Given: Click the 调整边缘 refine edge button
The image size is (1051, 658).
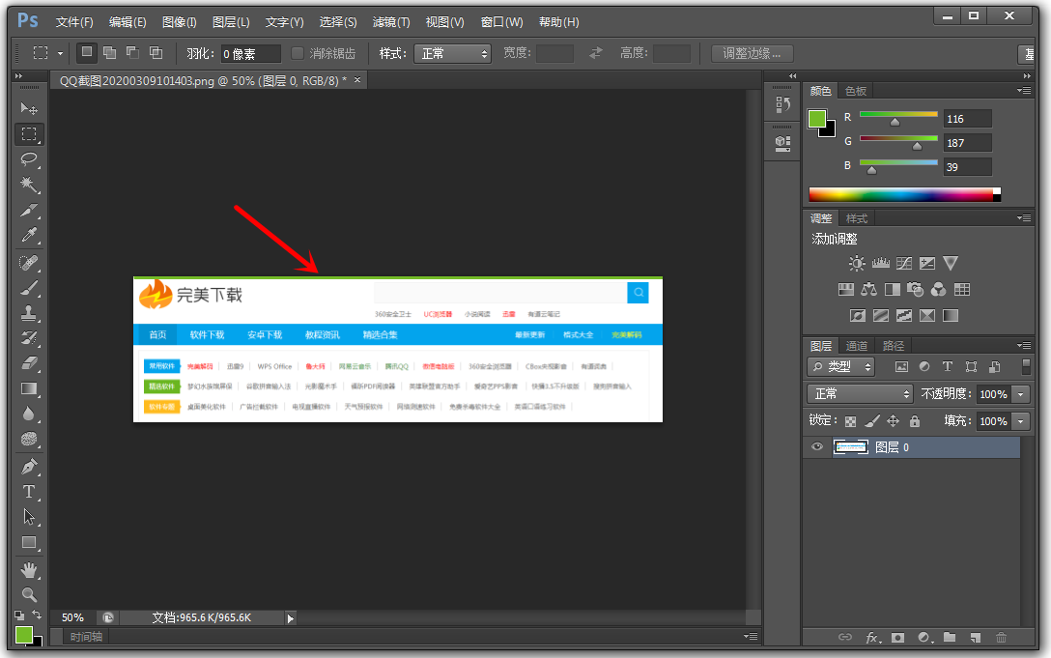Looking at the screenshot, I should click(753, 53).
